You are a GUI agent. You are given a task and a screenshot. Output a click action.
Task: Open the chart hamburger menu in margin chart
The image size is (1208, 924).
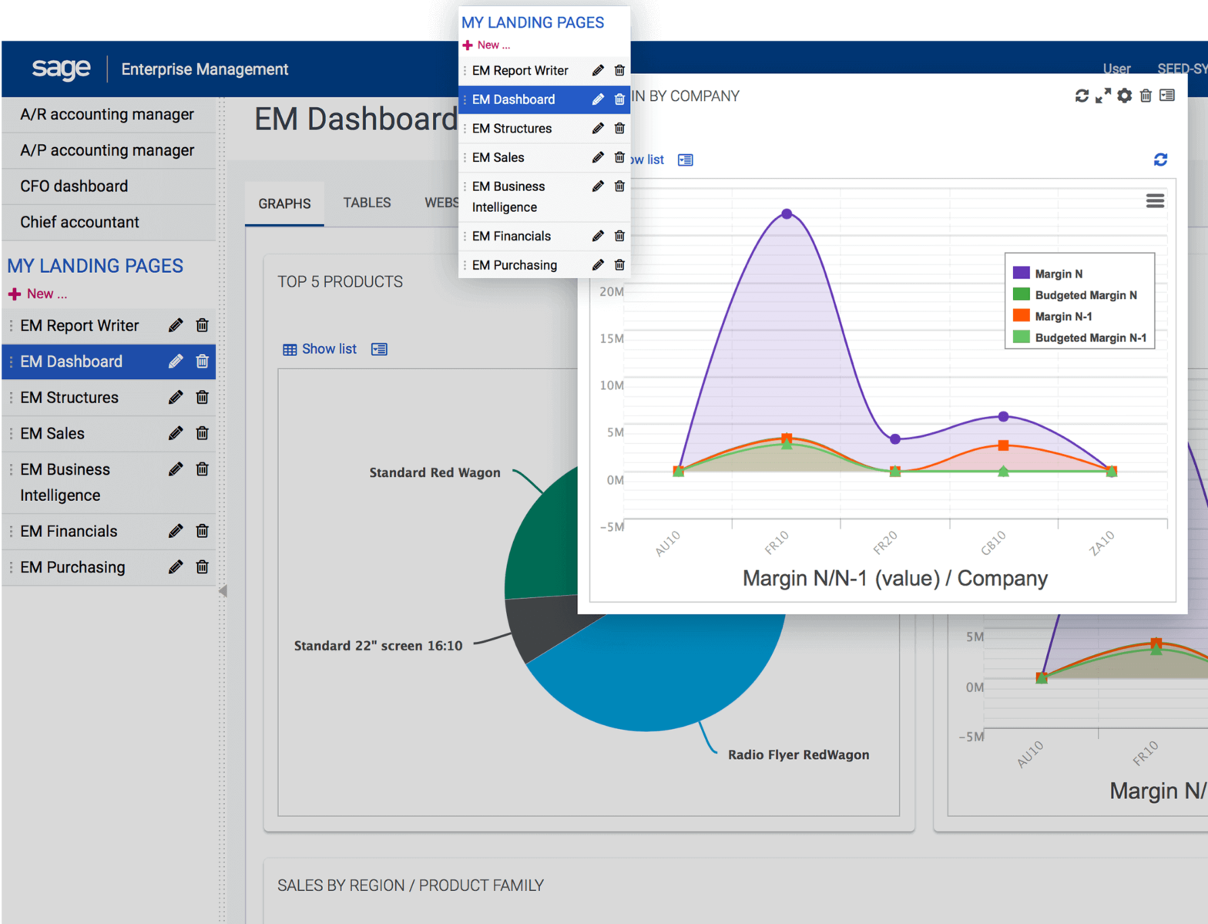1155,201
